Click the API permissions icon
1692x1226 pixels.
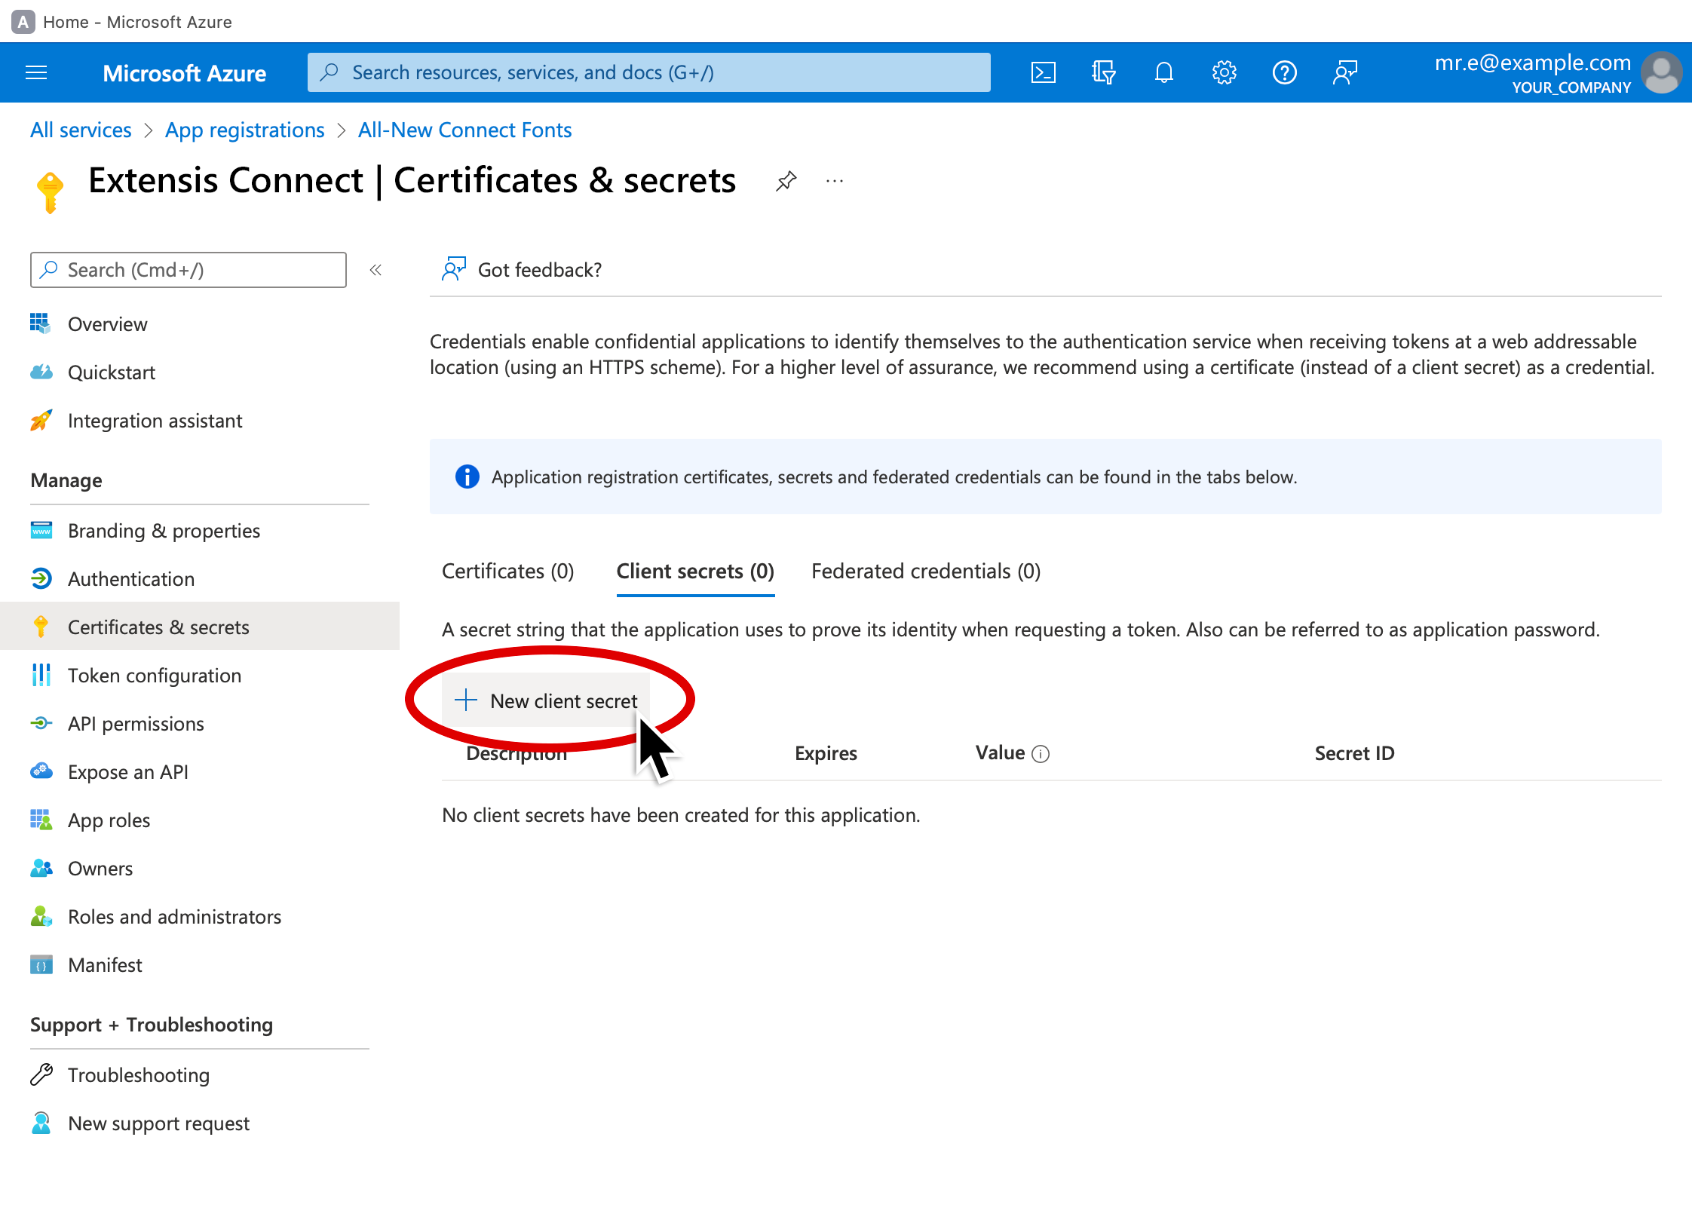(41, 723)
